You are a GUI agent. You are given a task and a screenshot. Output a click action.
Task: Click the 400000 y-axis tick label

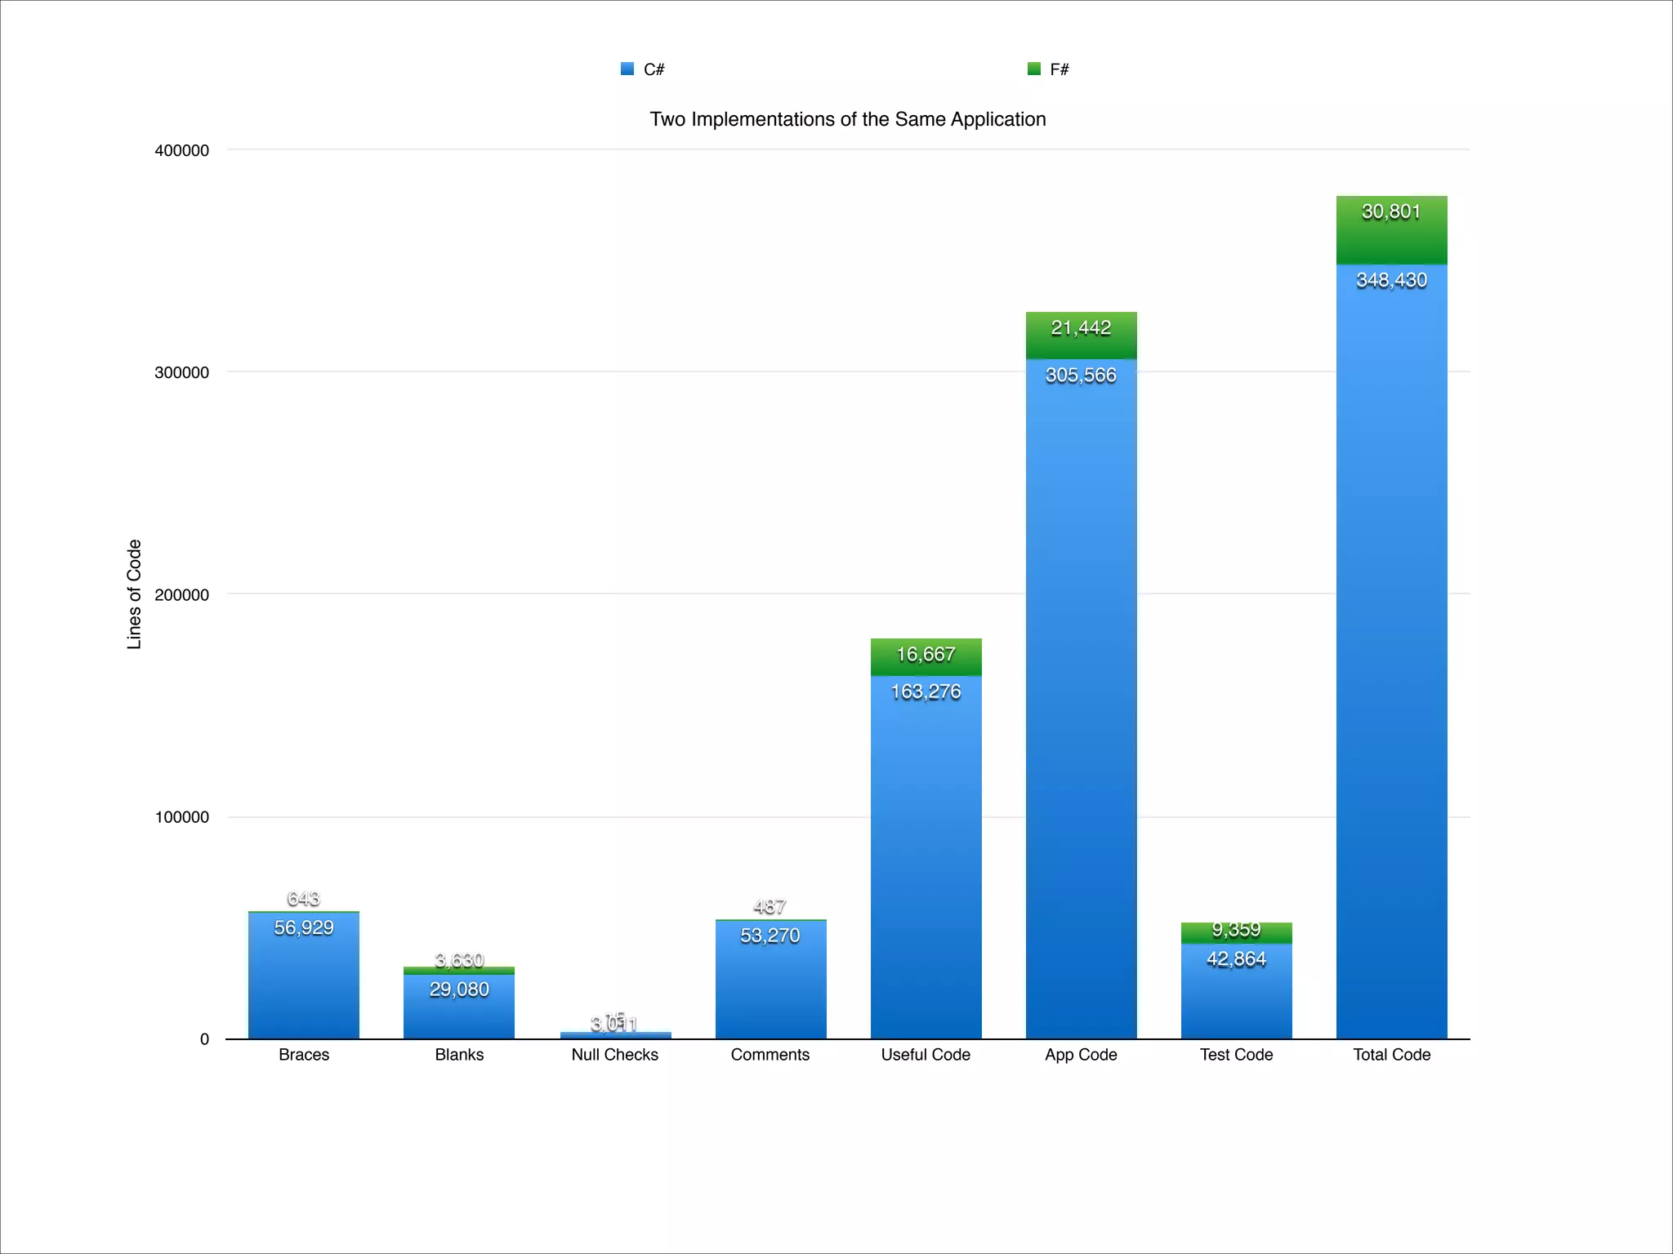click(181, 150)
